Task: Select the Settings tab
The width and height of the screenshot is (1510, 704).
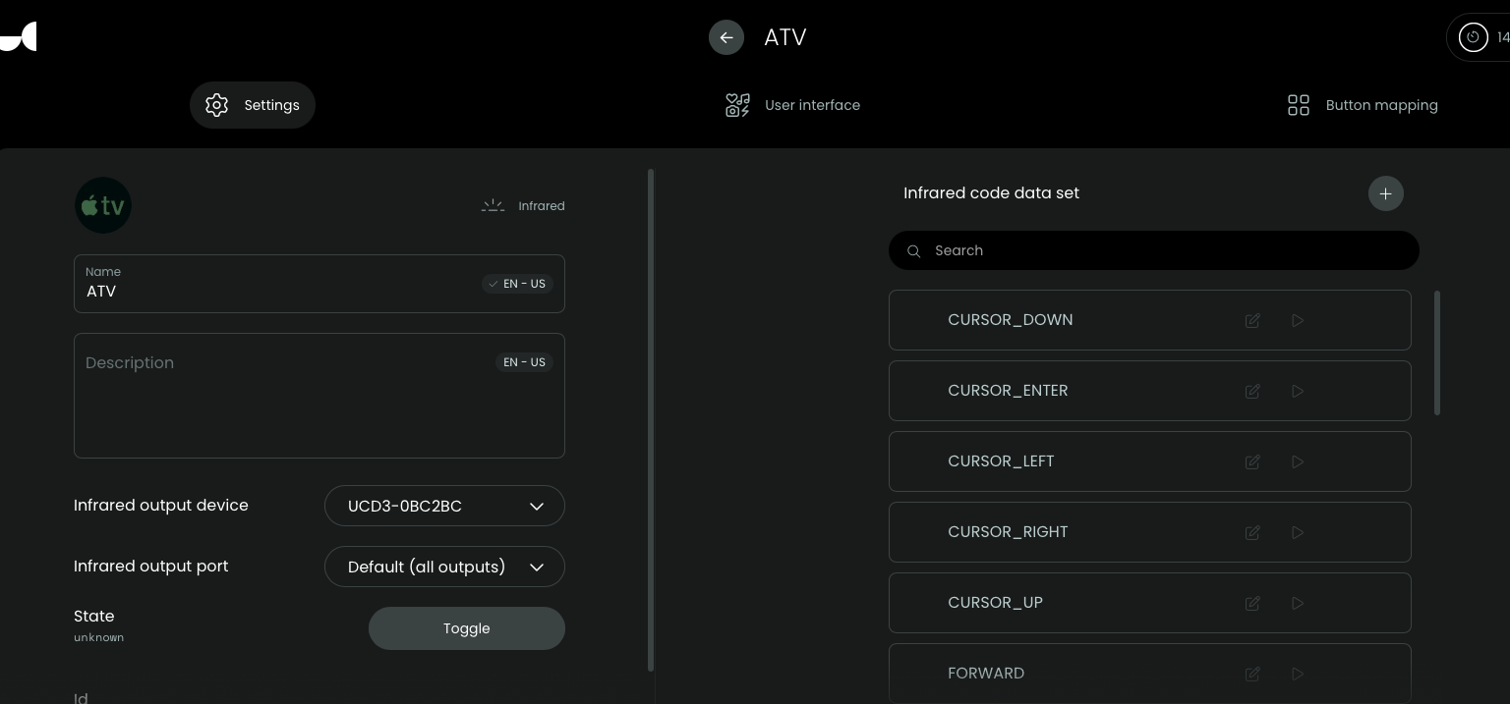Action: point(253,105)
